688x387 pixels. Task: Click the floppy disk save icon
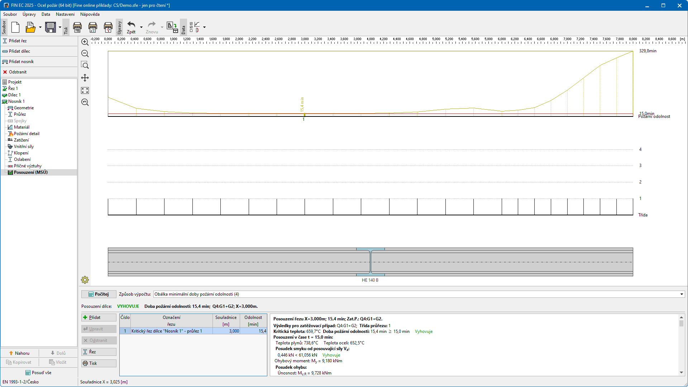click(x=51, y=27)
